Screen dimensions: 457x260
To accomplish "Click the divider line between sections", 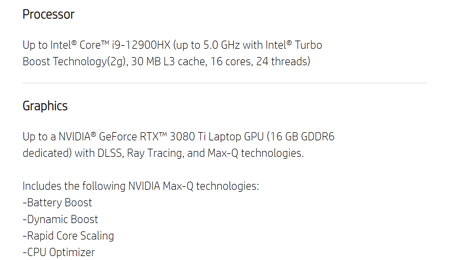I will pyautogui.click(x=224, y=83).
